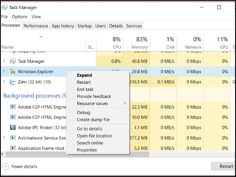236x177 pixels.
Task: Click the Task Manager title bar icon
Action: click(x=5, y=7)
